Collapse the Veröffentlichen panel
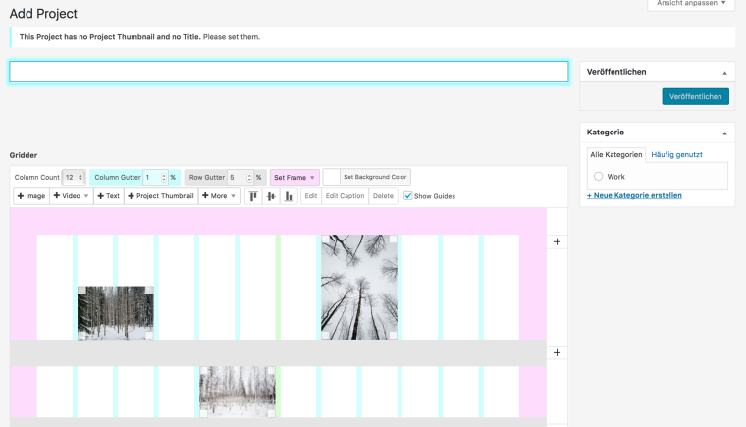This screenshot has width=746, height=427. [x=724, y=72]
